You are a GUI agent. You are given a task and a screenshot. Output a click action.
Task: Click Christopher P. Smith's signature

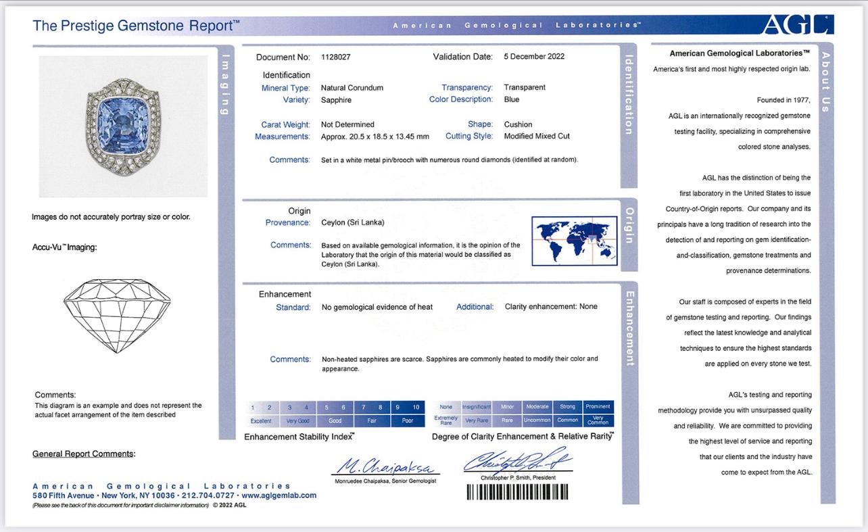tap(518, 461)
